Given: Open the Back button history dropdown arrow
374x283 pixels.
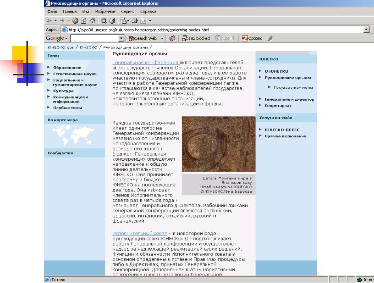Looking at the screenshot, I should tap(55, 21).
